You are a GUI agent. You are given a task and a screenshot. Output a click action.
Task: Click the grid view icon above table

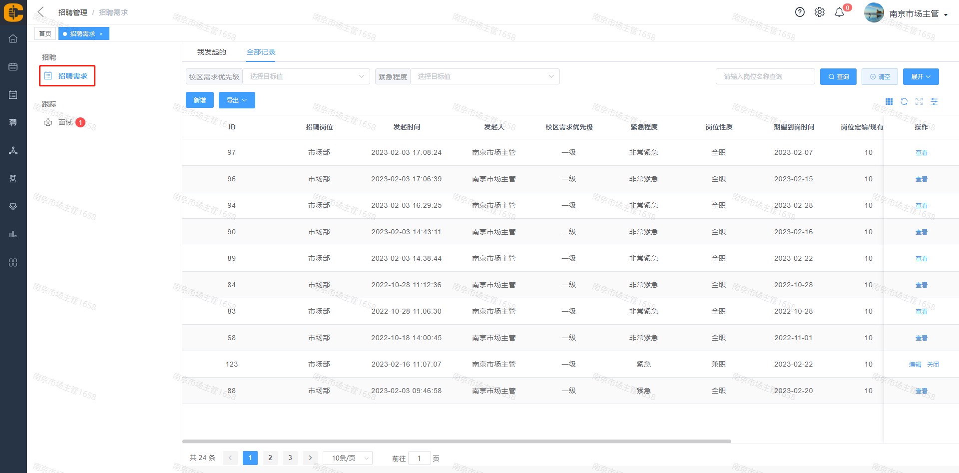click(889, 102)
